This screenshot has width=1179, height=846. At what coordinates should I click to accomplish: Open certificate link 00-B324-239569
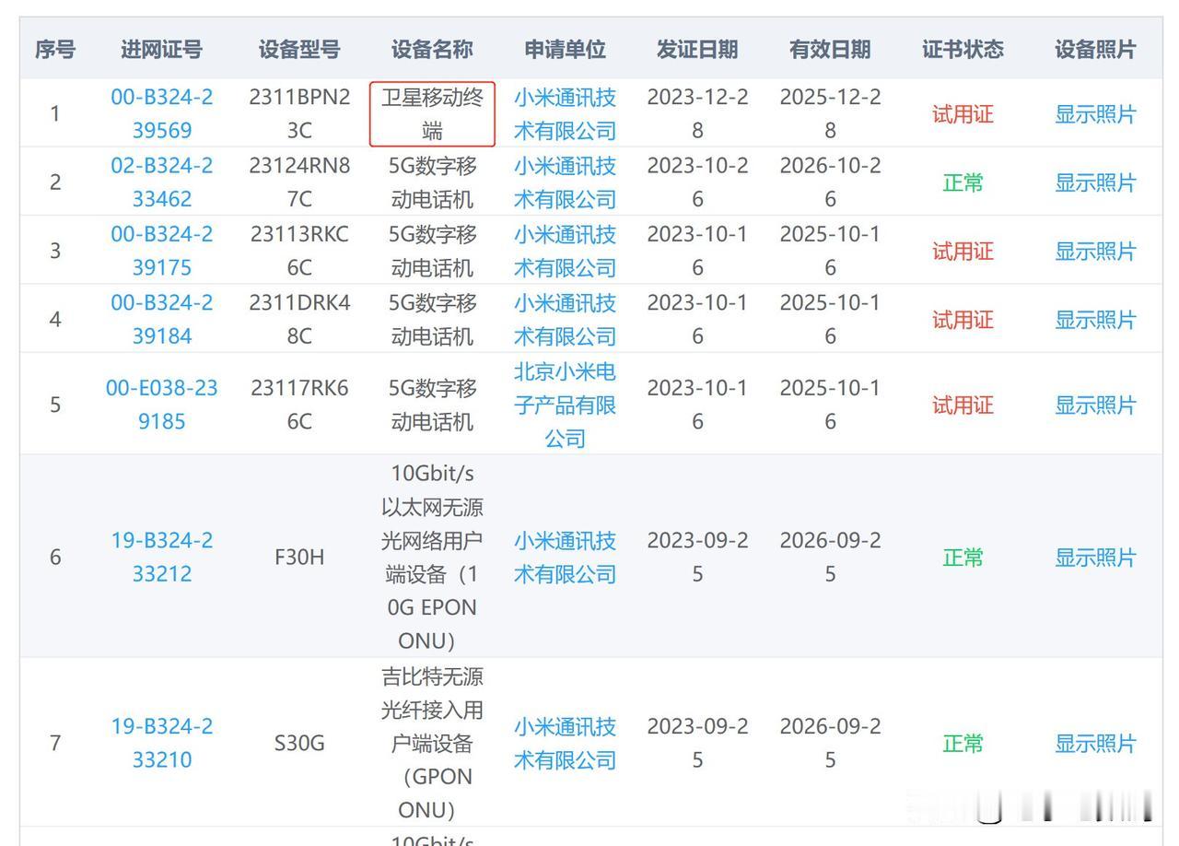point(162,114)
